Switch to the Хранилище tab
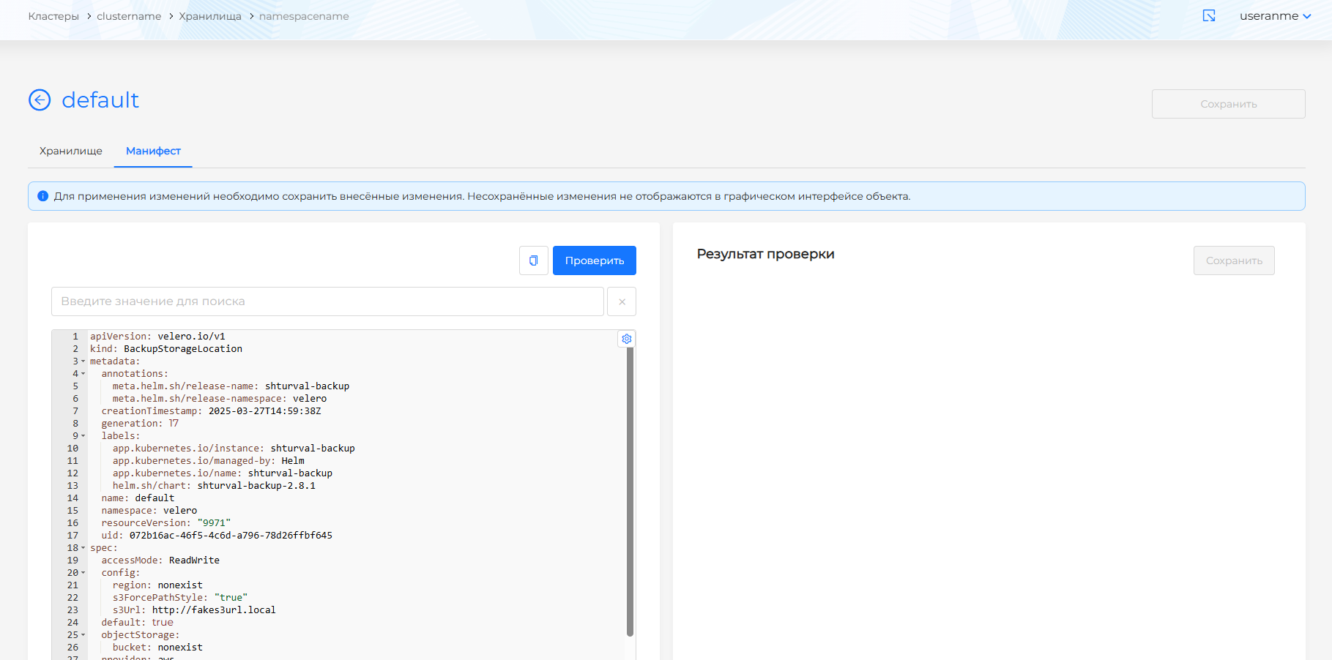The image size is (1332, 660). [x=71, y=151]
